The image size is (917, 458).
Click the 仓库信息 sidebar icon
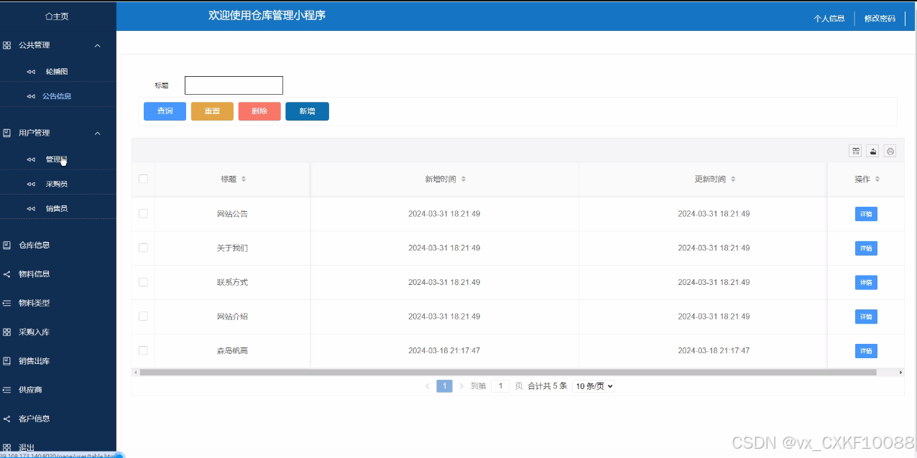[x=6, y=245]
